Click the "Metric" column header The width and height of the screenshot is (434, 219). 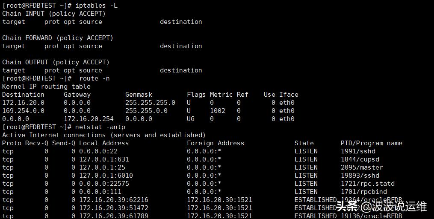(221, 95)
